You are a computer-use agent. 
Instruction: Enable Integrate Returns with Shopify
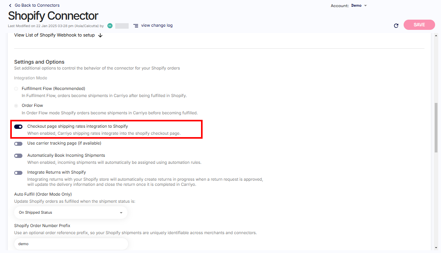[x=18, y=173]
